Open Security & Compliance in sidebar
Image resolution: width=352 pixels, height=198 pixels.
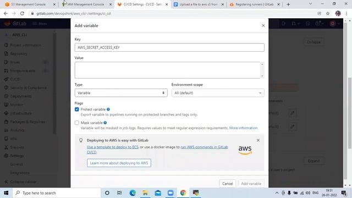click(28, 88)
